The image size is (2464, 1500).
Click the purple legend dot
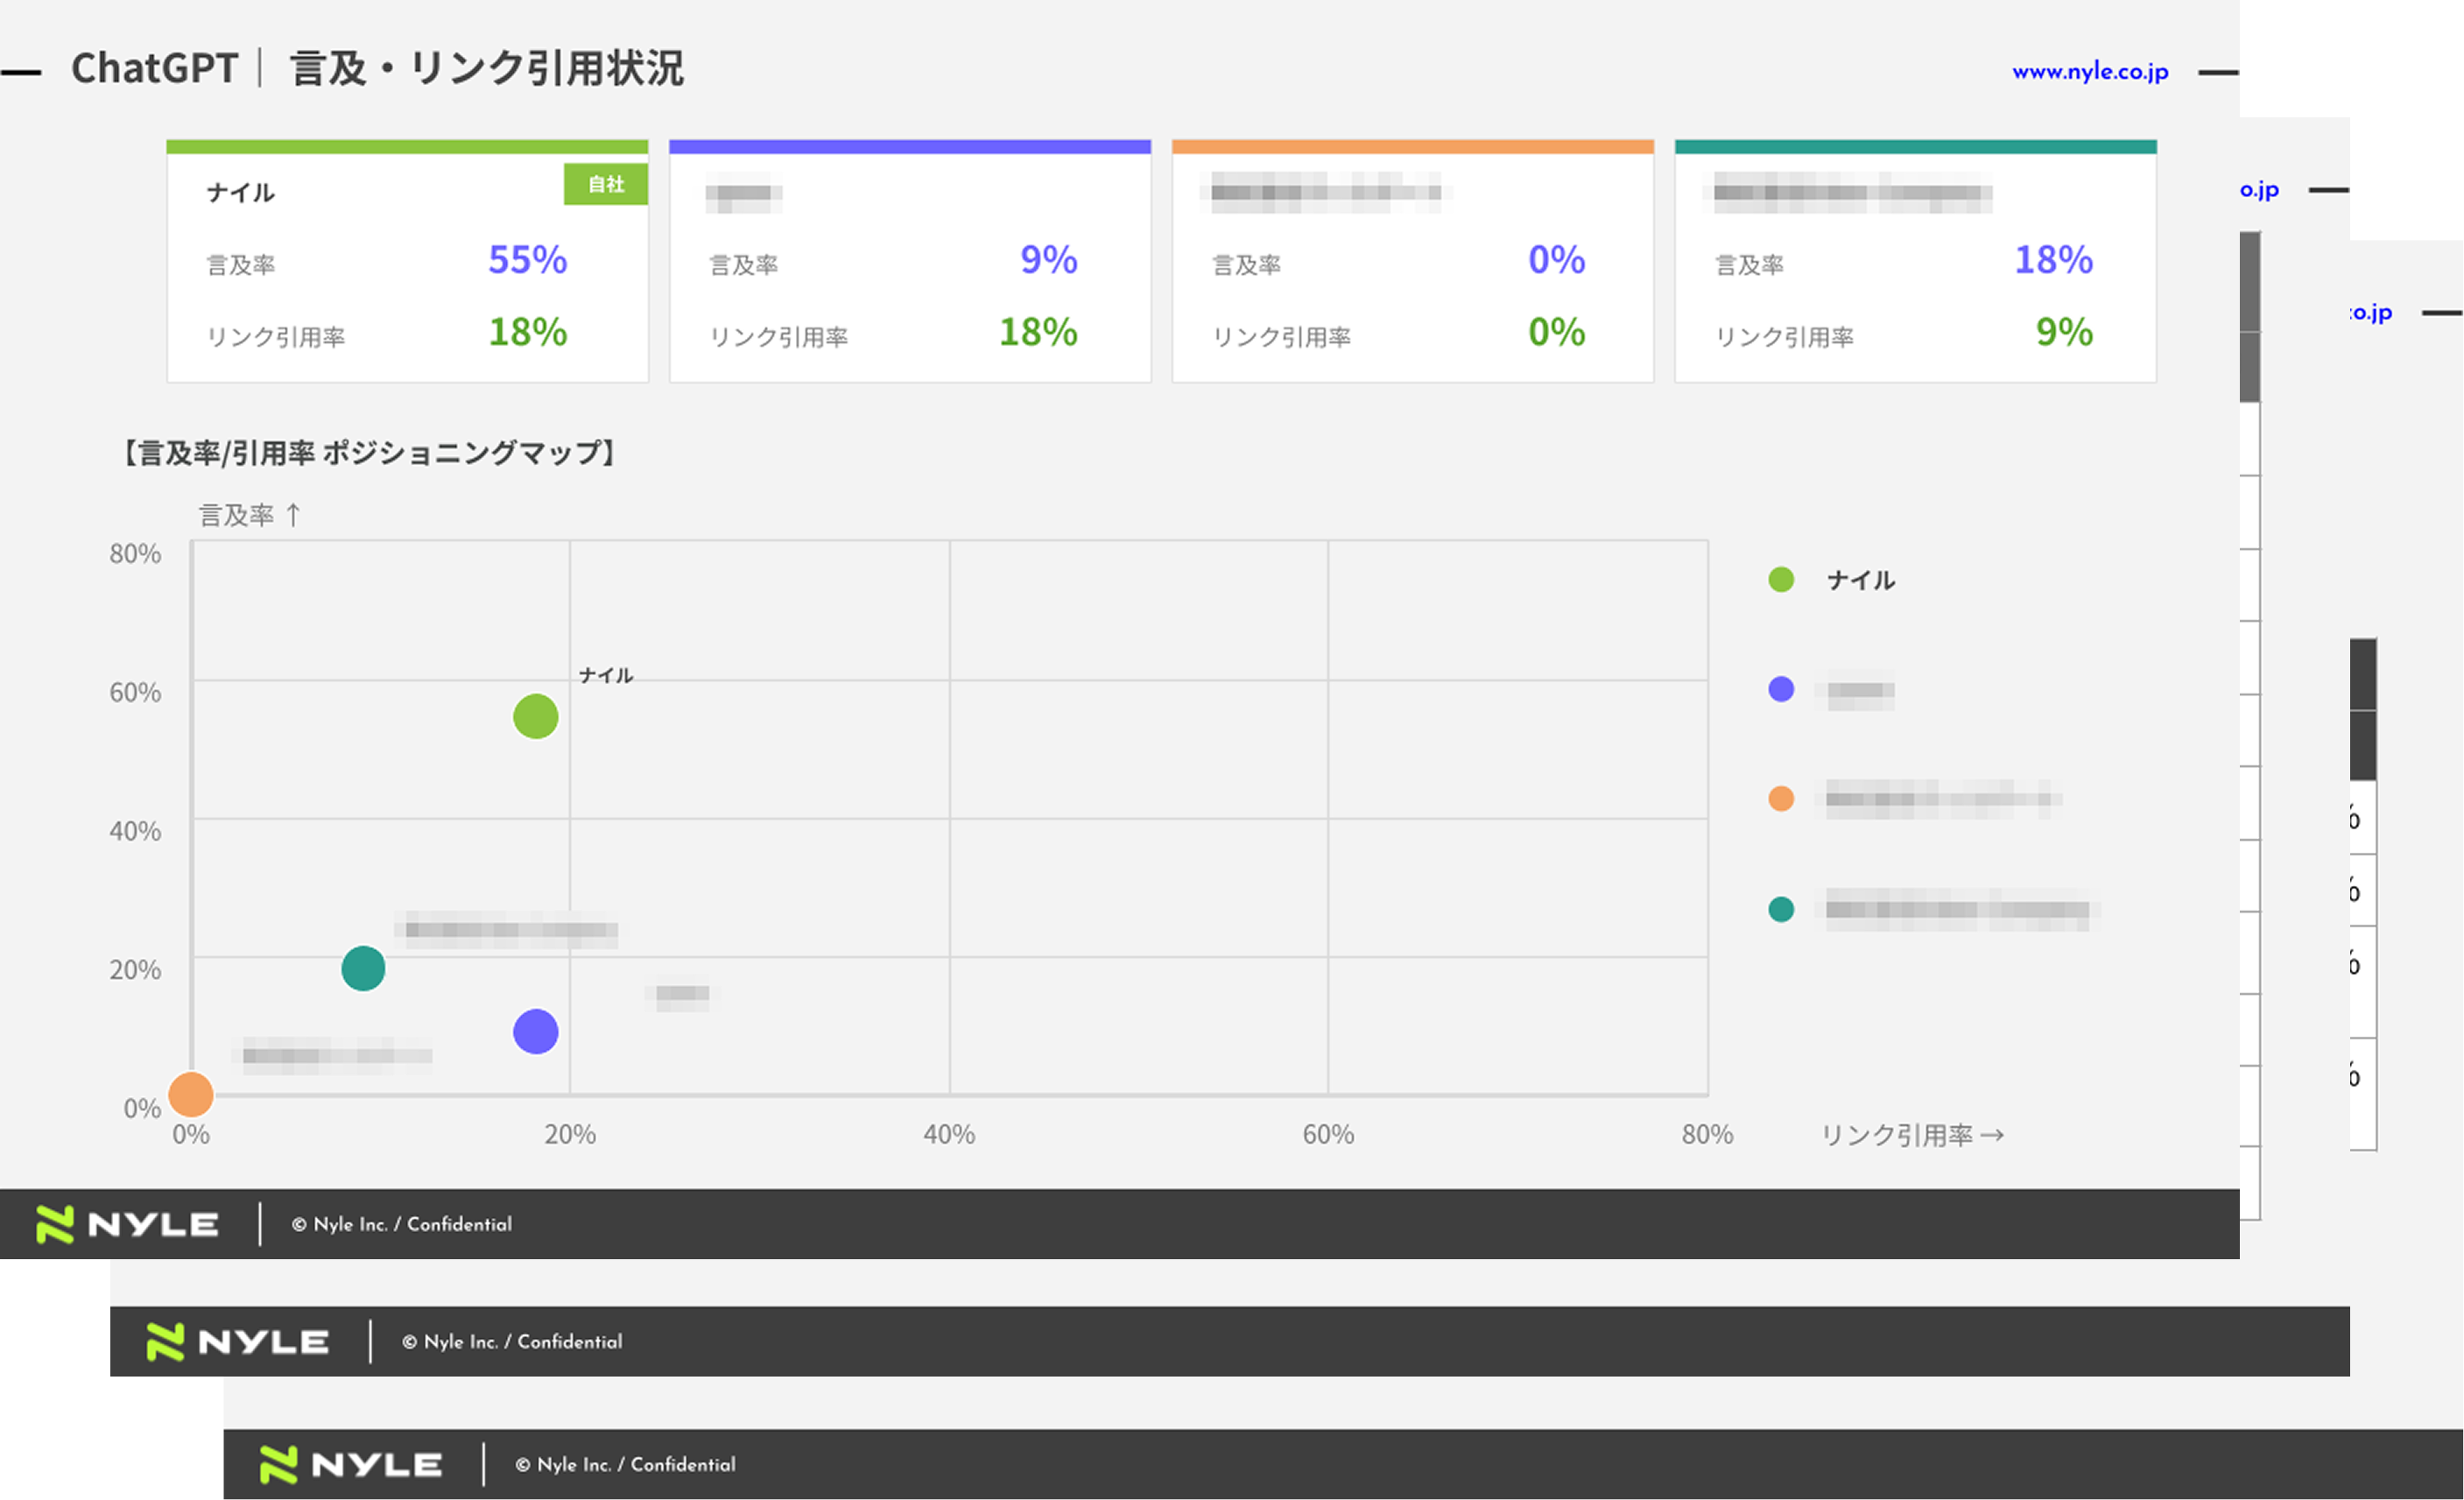(x=1781, y=689)
